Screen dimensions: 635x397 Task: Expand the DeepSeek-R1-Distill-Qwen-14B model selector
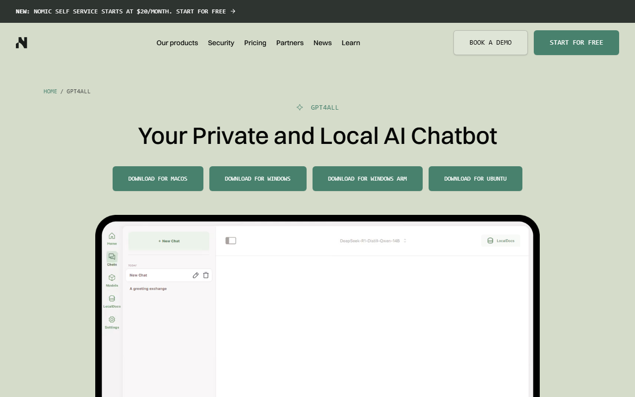point(373,241)
